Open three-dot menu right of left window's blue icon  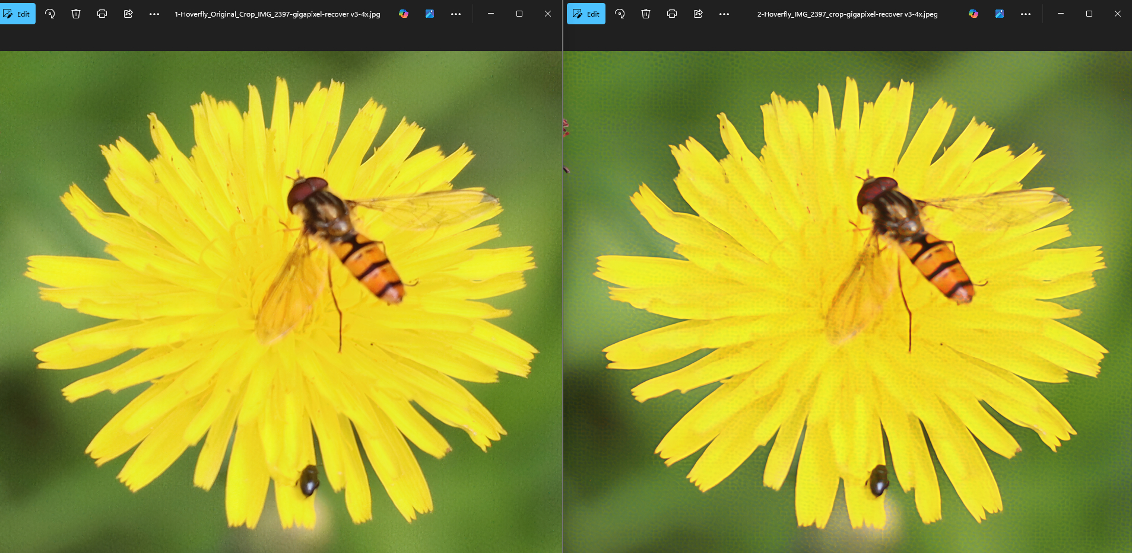tap(456, 14)
